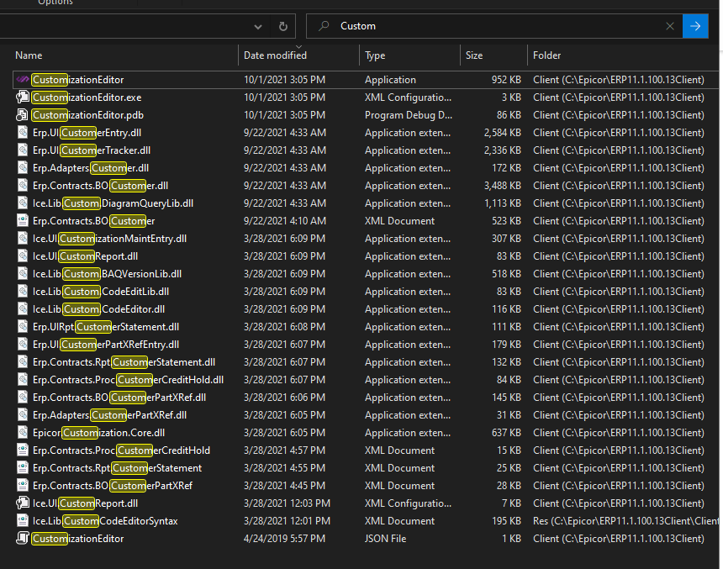Click the search magnifier icon
This screenshot has height=569, width=723.
point(324,26)
